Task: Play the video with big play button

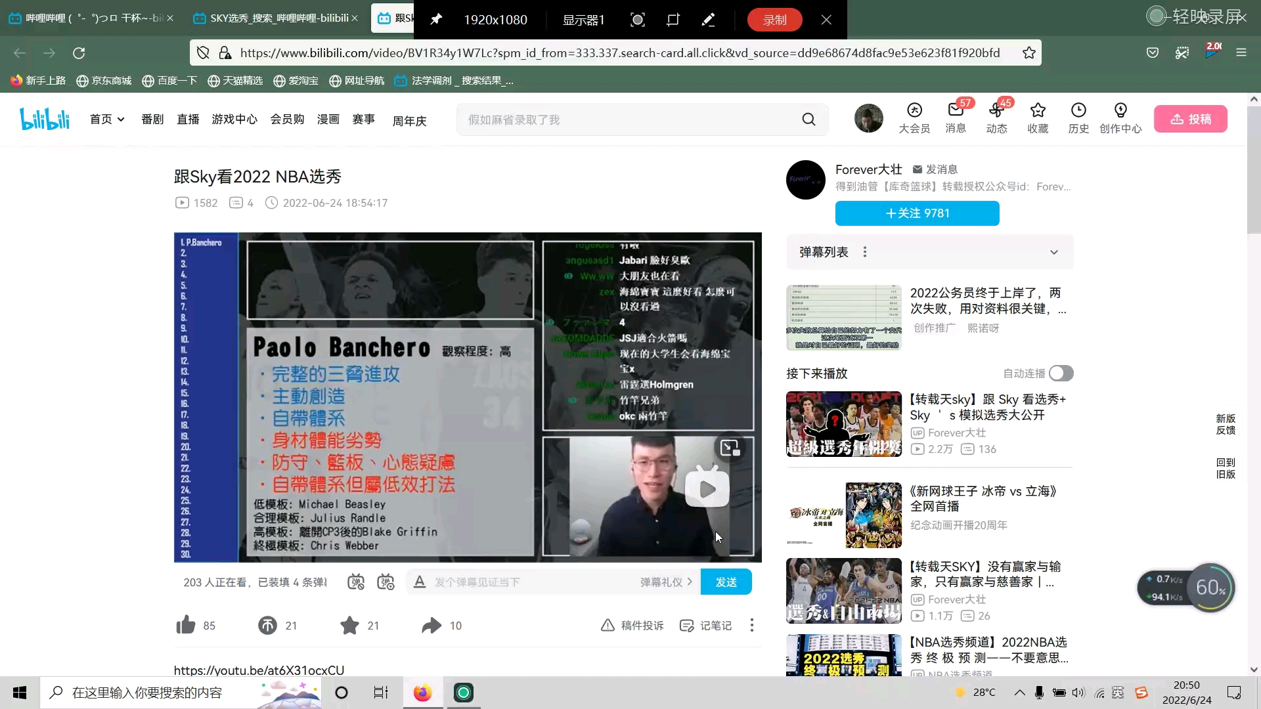Action: 707,487
